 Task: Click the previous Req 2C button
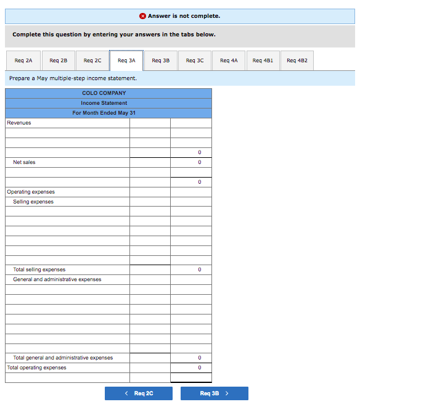[139, 393]
